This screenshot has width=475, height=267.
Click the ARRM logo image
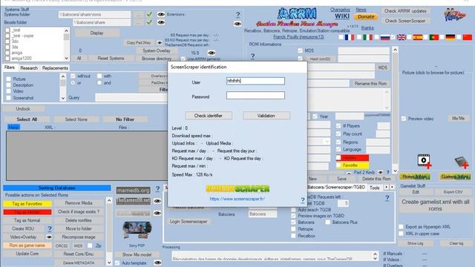coord(297,13)
